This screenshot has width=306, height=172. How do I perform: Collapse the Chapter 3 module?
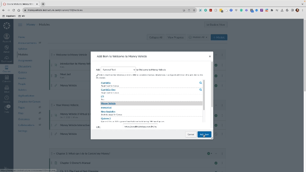(x=54, y=154)
